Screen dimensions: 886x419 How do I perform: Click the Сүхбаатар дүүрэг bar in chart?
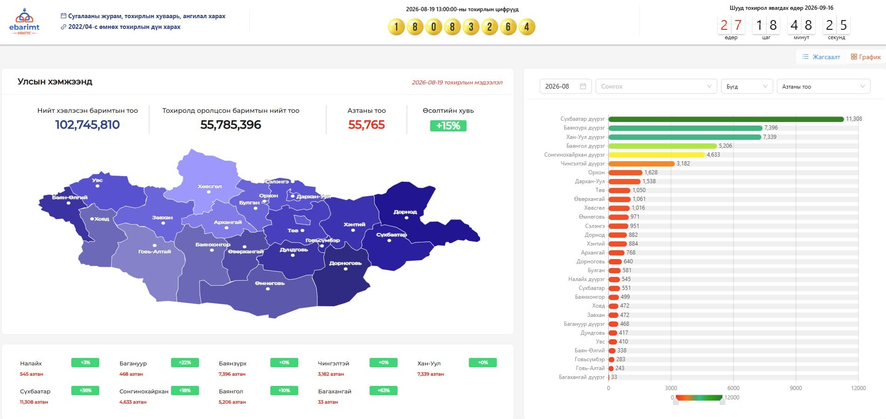click(x=726, y=119)
